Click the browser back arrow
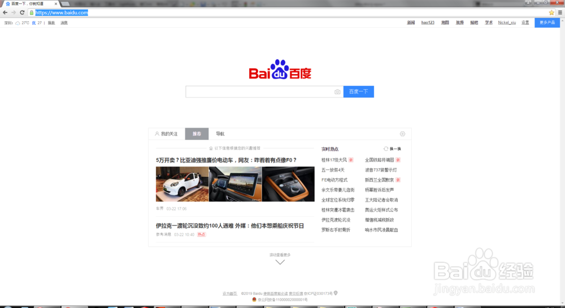 (x=5, y=12)
